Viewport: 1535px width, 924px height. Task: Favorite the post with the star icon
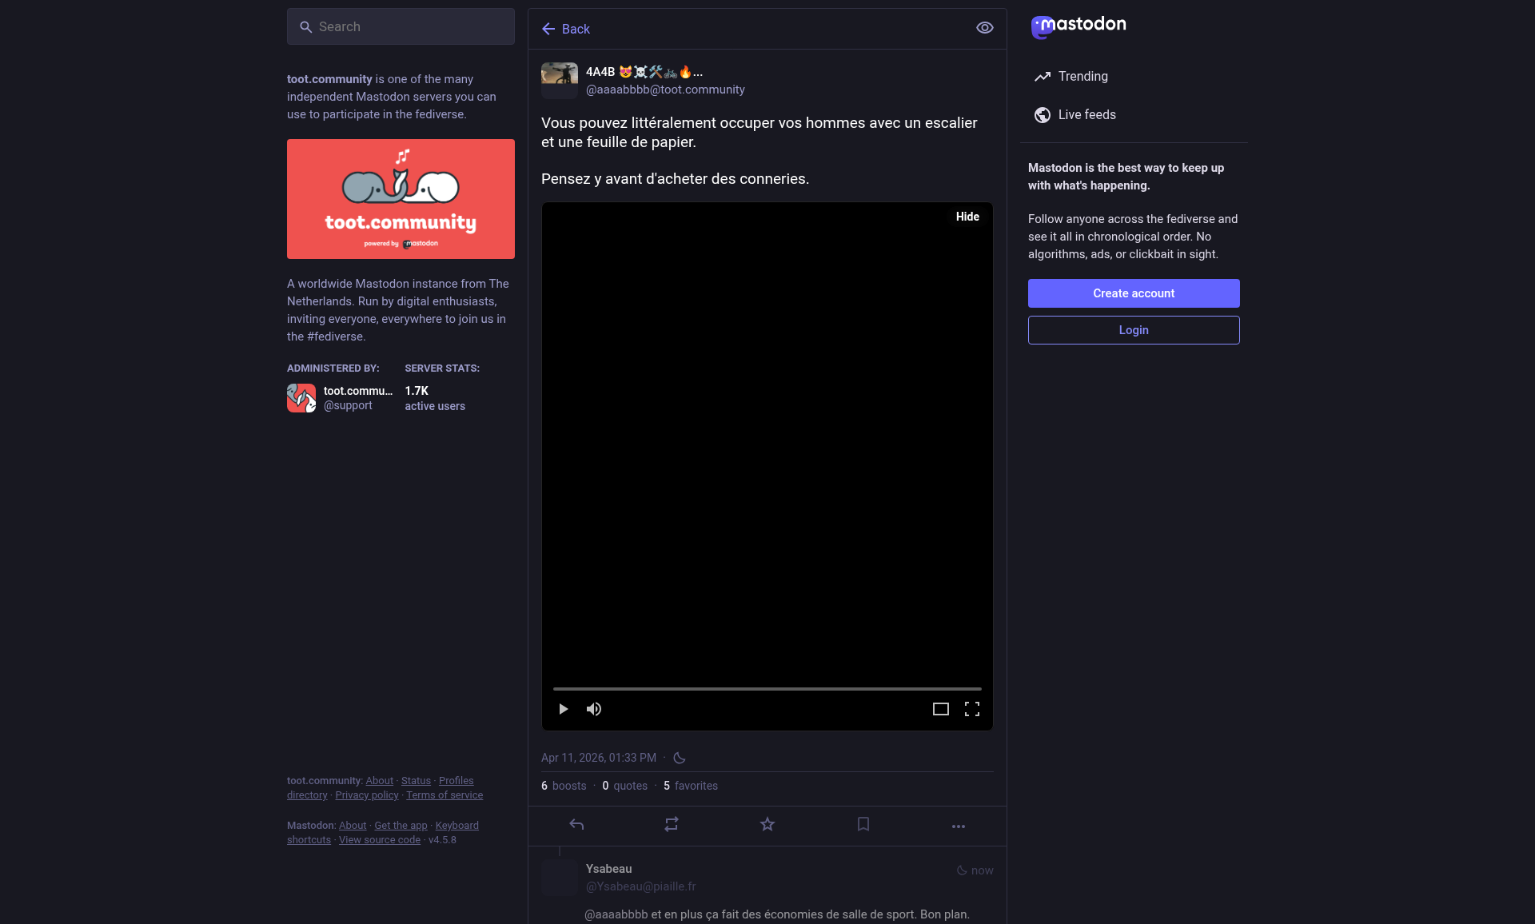click(x=767, y=824)
